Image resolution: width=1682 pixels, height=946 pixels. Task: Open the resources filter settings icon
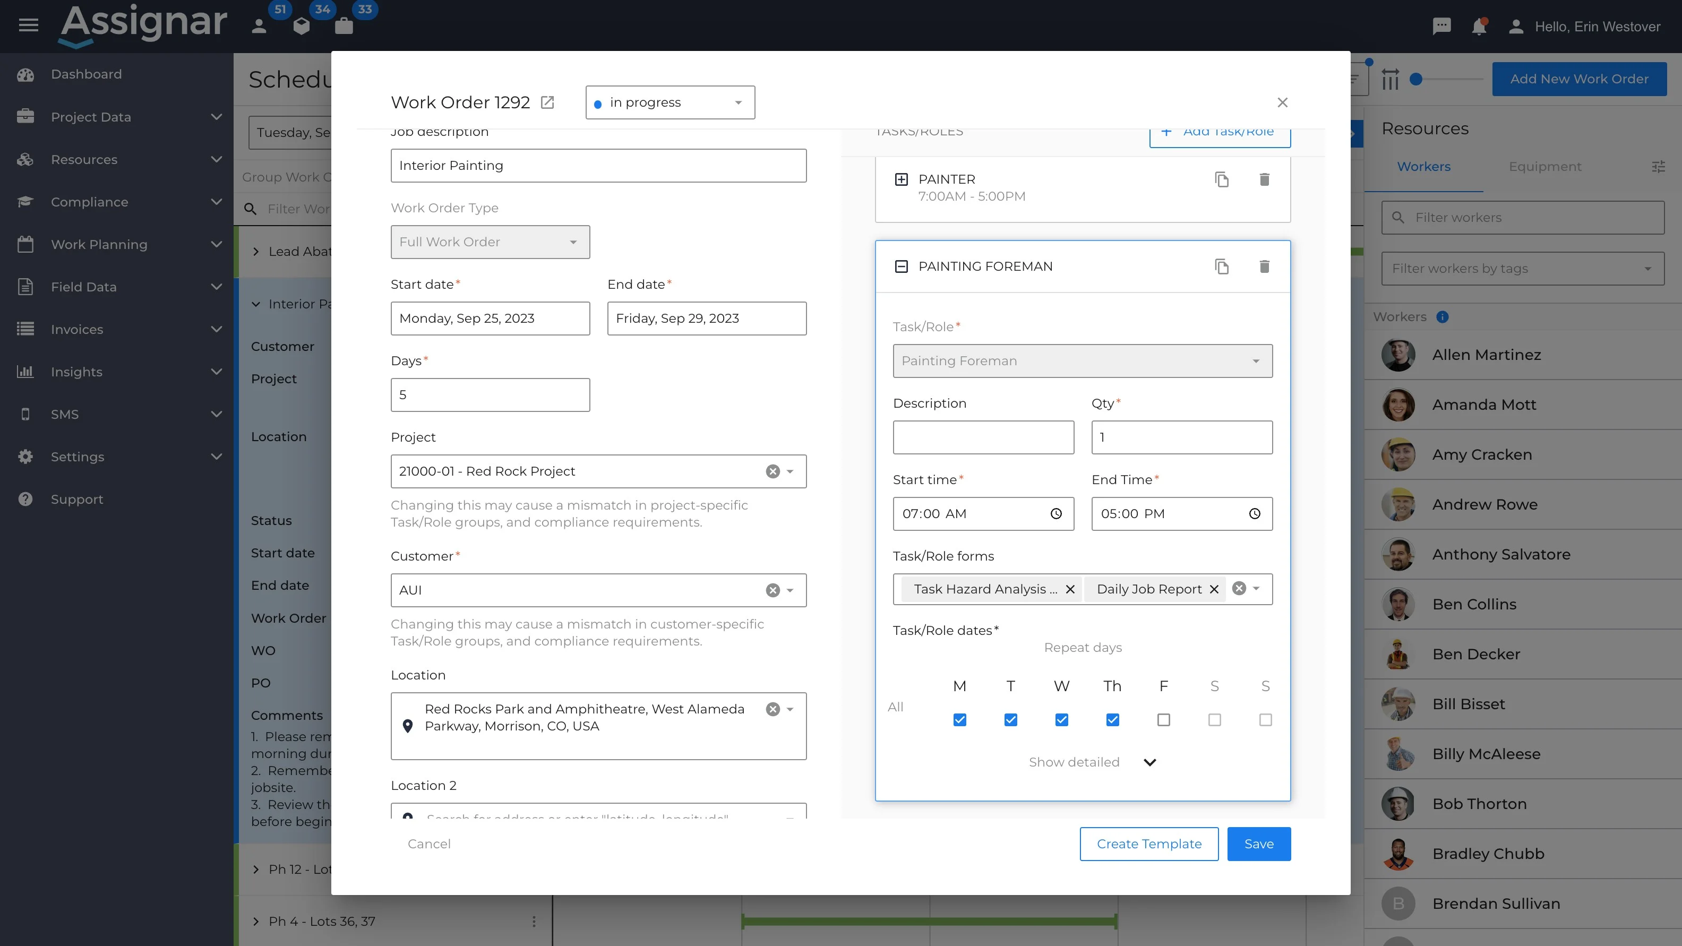pos(1658,167)
